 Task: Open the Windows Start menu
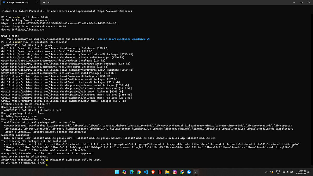pyautogui.click(x=117, y=172)
